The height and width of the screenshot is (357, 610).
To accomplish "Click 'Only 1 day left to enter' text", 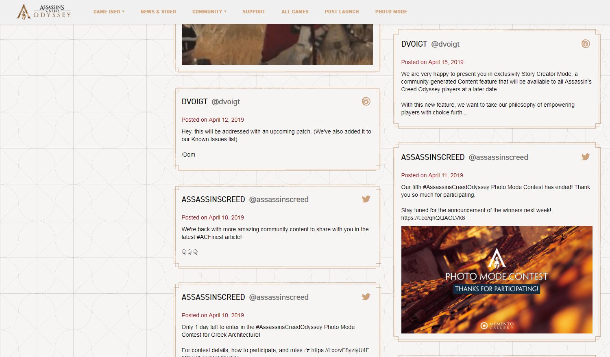I will [268, 331].
